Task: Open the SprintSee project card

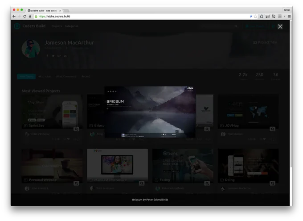Action: 52,112
